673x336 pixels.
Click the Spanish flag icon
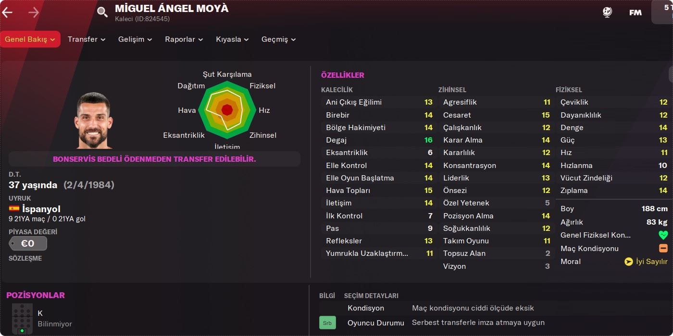click(14, 209)
